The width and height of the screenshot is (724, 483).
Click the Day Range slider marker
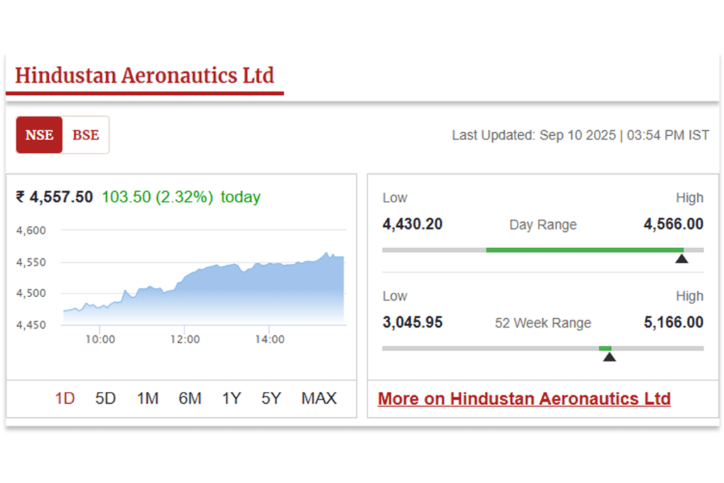[682, 259]
